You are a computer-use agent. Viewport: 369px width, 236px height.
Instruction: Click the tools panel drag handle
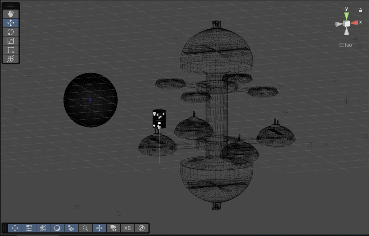pyautogui.click(x=10, y=6)
